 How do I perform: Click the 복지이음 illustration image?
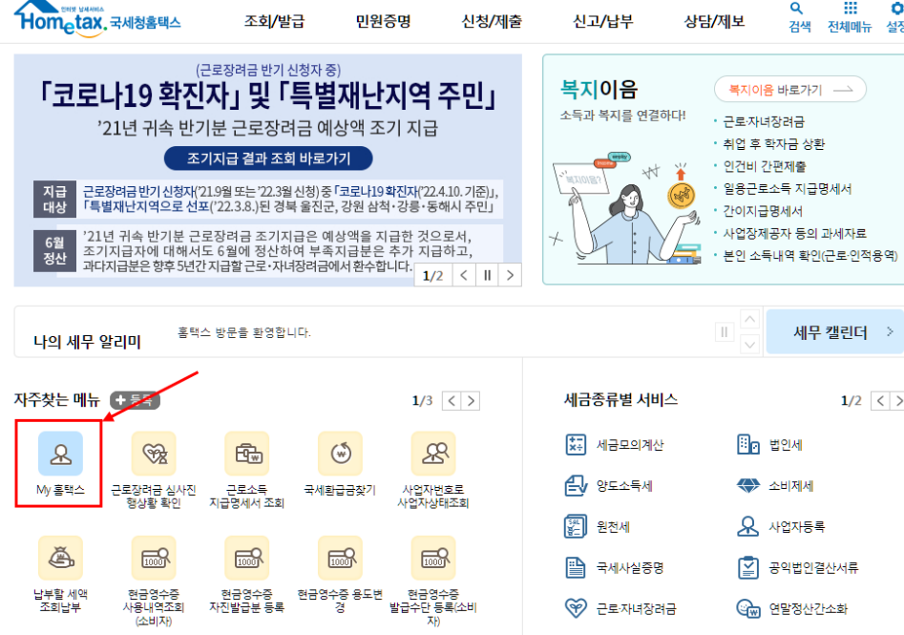coord(625,207)
